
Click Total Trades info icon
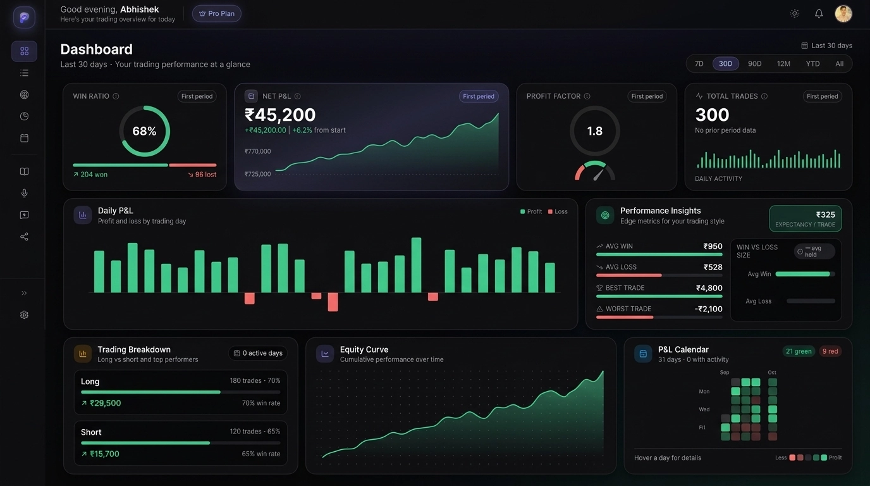(x=764, y=96)
